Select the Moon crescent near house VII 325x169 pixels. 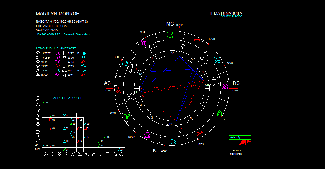(215, 84)
